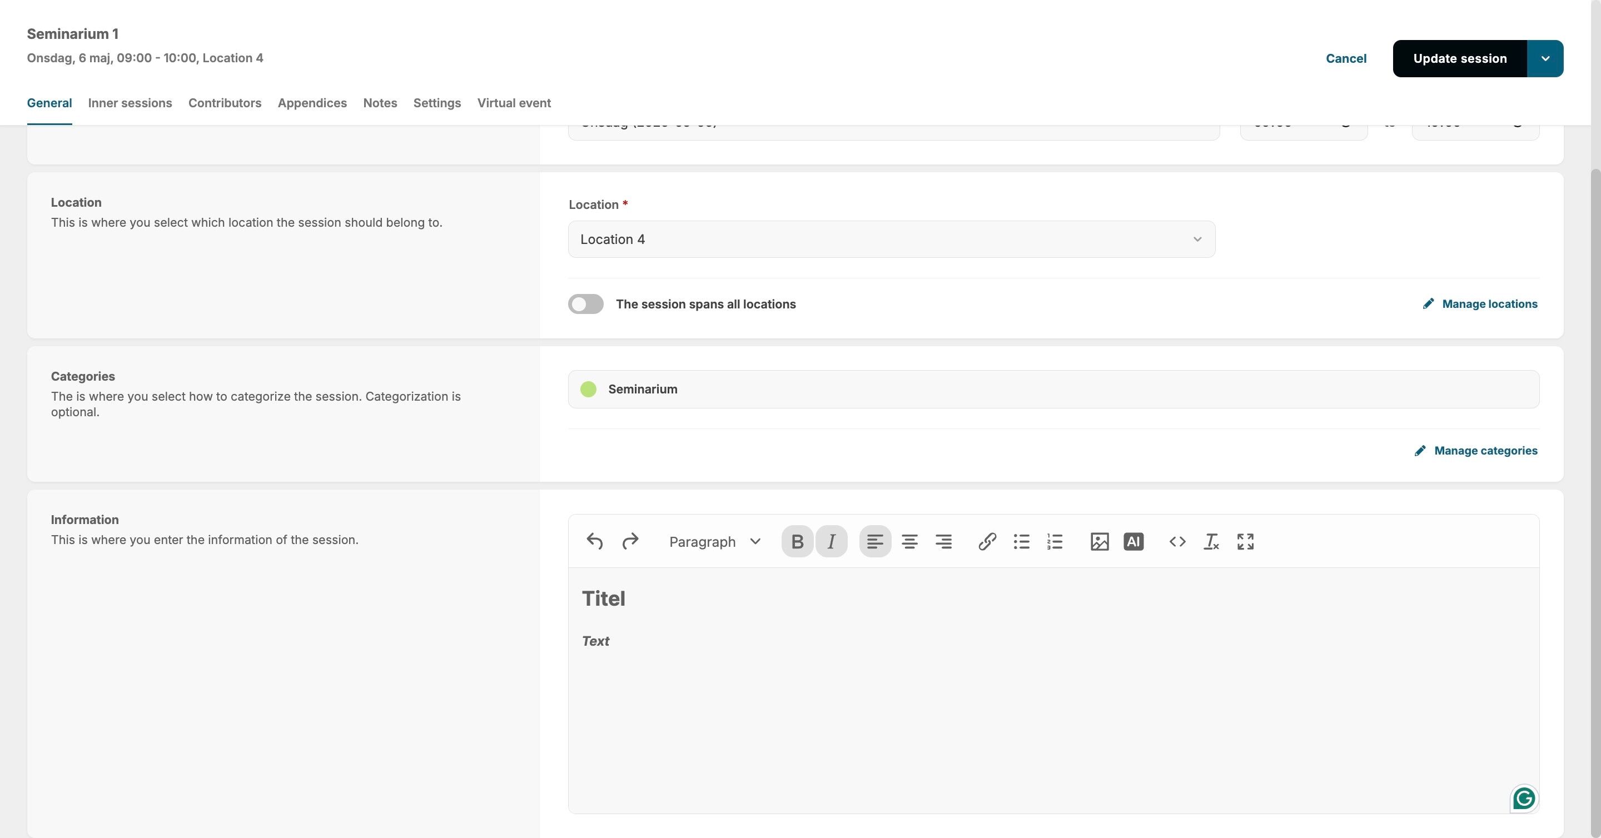Open the AI text assistant icon

pyautogui.click(x=1133, y=541)
